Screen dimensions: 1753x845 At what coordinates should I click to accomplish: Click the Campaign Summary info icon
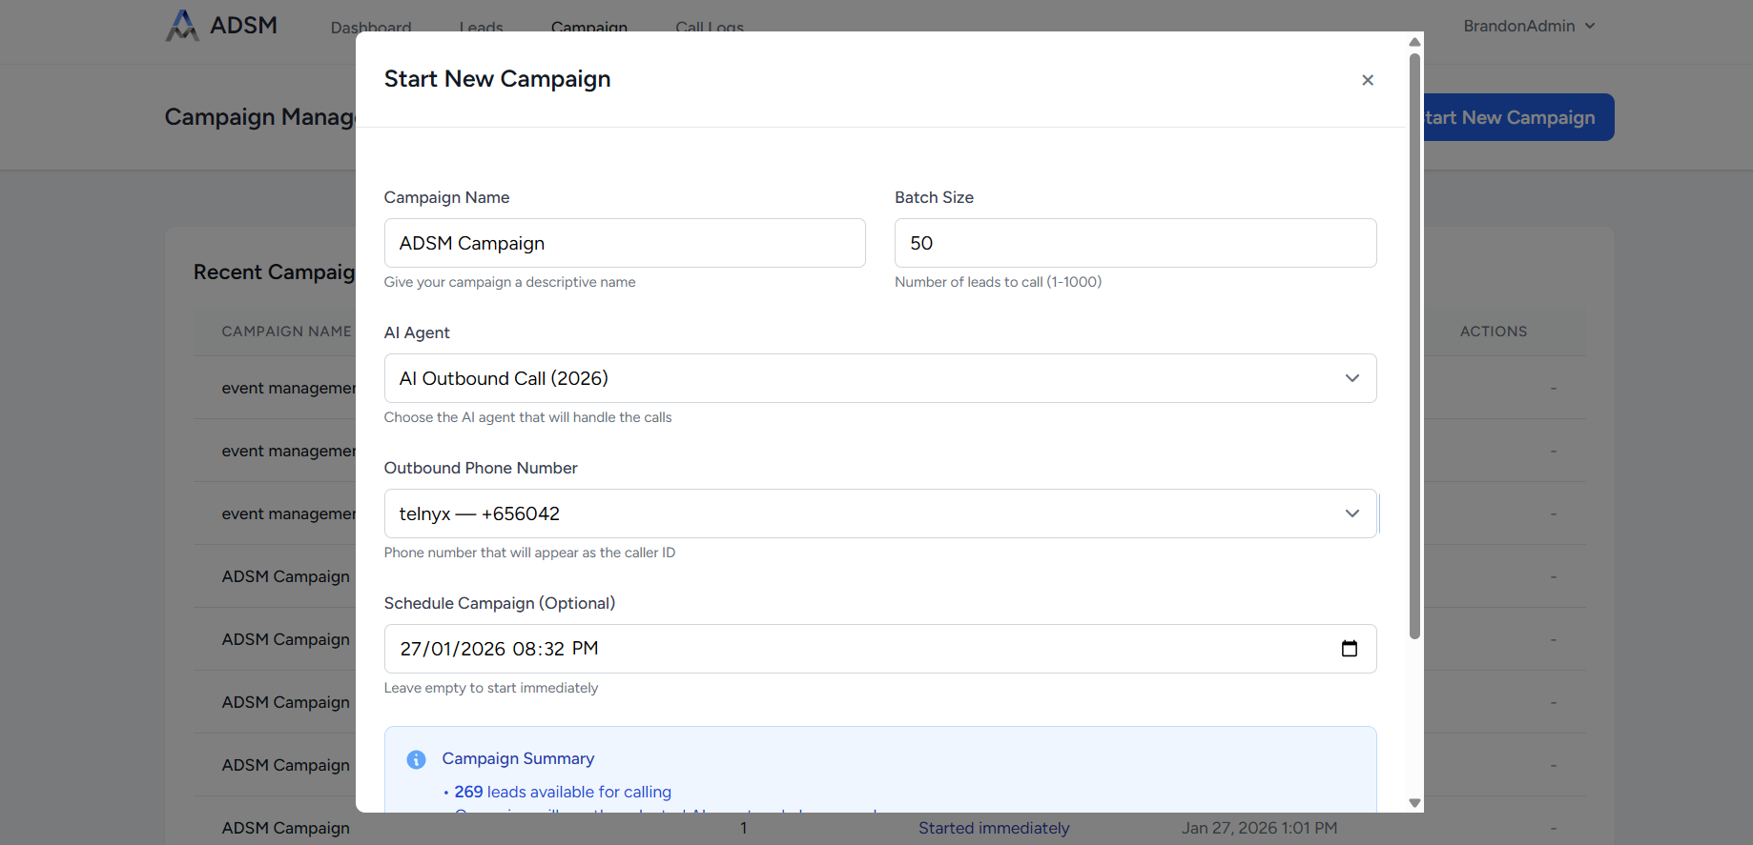(x=416, y=759)
